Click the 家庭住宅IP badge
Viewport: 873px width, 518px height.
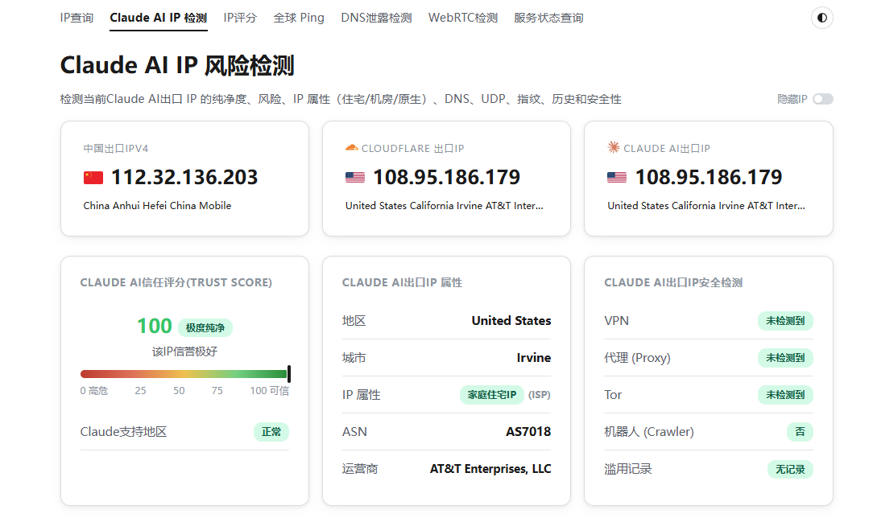491,395
